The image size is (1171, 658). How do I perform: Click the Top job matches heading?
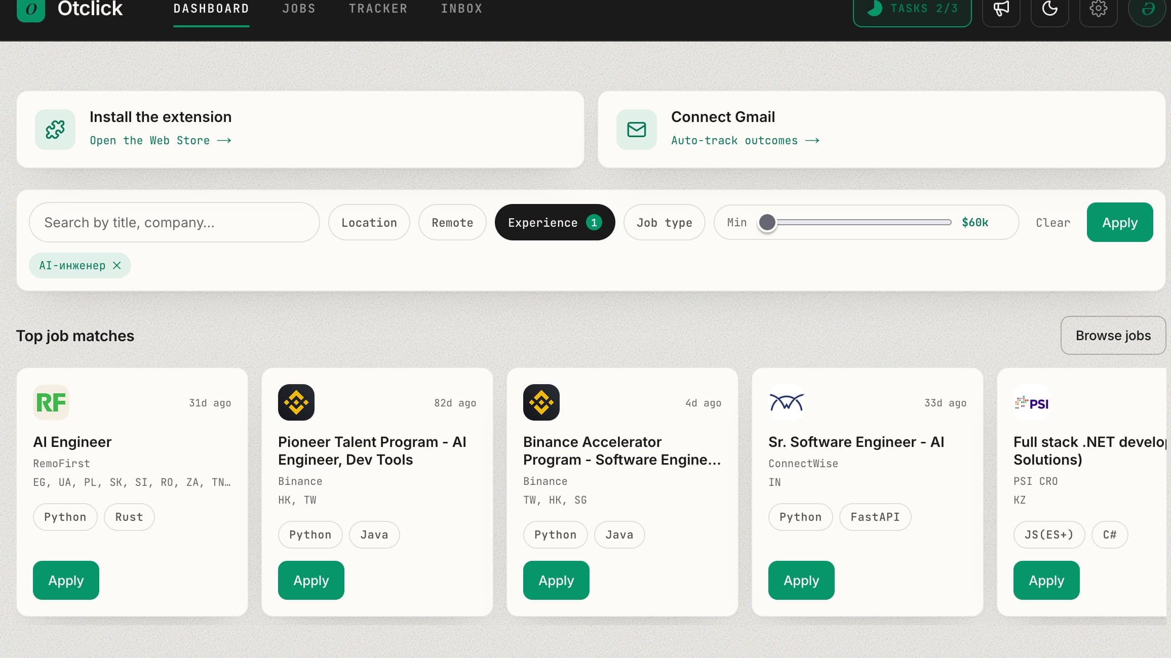(x=75, y=336)
